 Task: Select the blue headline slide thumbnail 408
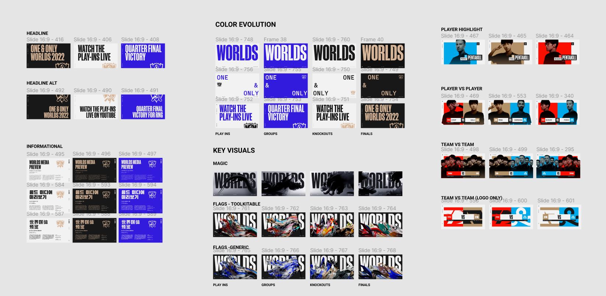[143, 56]
